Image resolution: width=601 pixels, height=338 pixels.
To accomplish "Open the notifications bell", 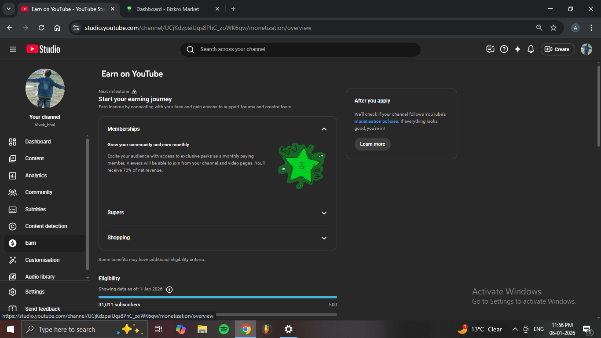I will (x=531, y=49).
